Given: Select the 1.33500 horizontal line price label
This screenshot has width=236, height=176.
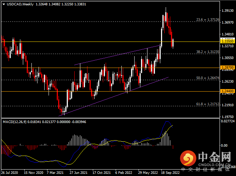Looking at the screenshot, I should coord(227,41).
